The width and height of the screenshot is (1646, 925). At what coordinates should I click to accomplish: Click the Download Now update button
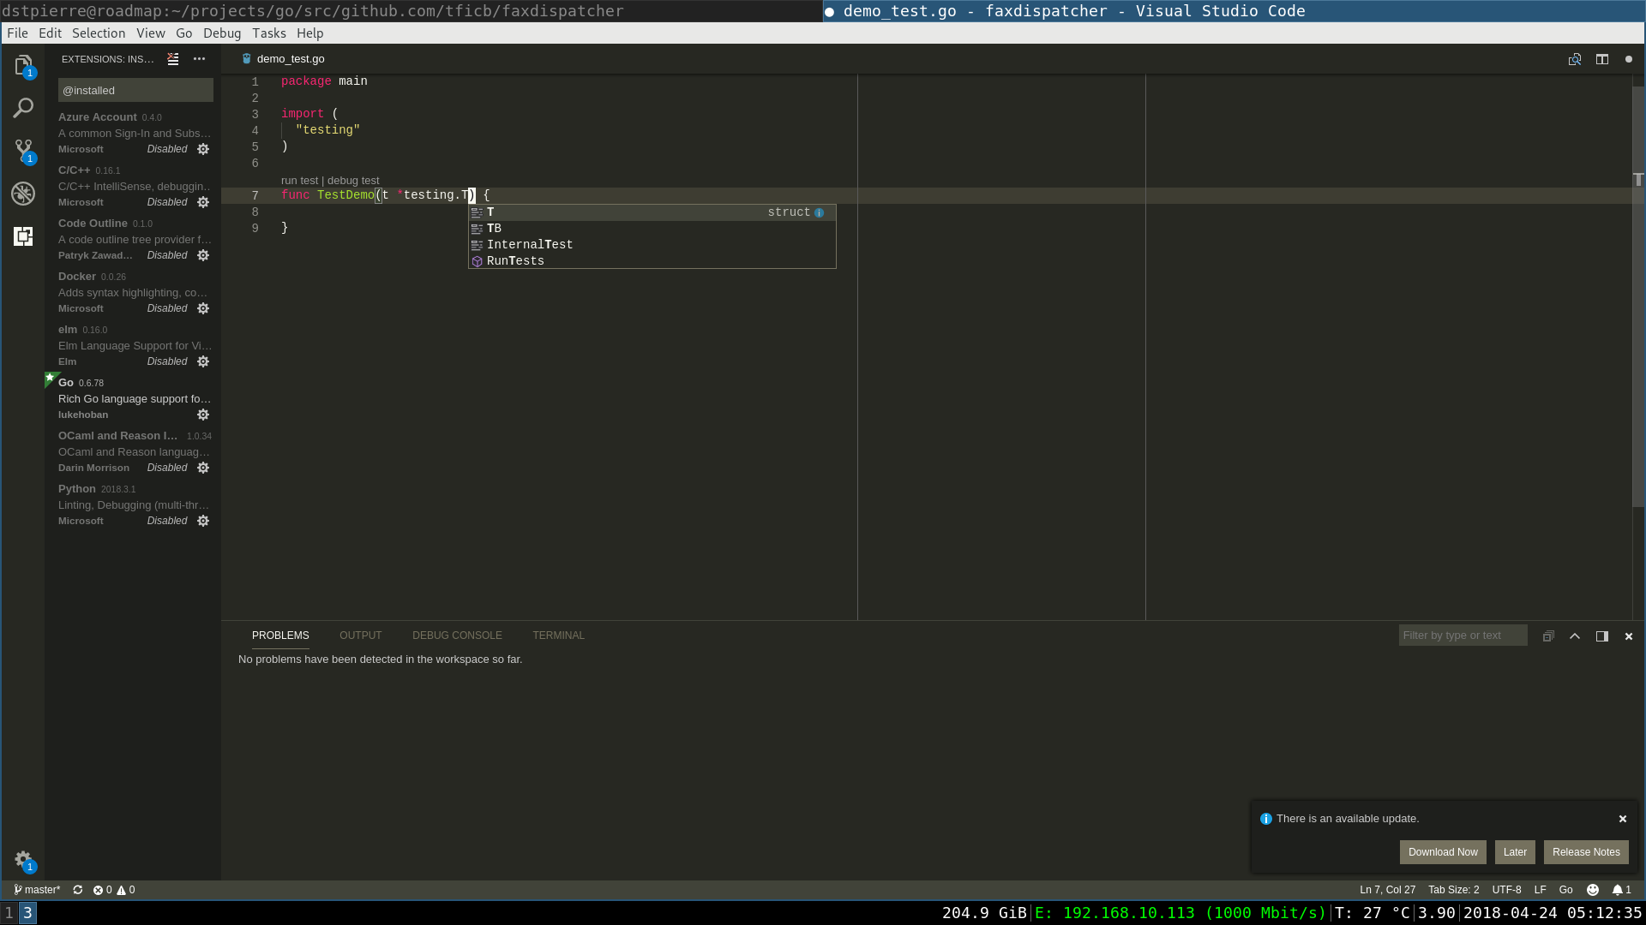point(1443,852)
